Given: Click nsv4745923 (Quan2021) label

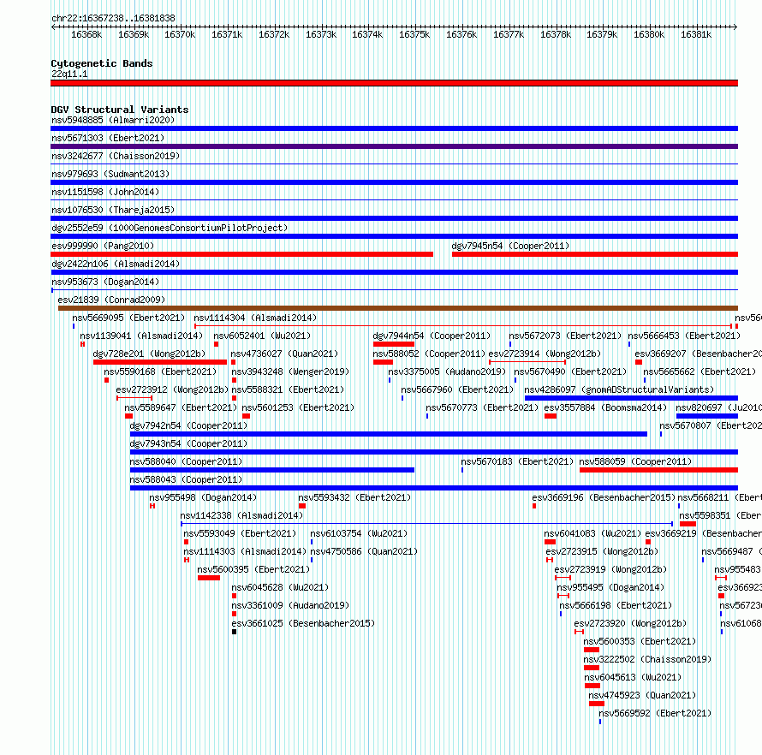Looking at the screenshot, I should 642,695.
